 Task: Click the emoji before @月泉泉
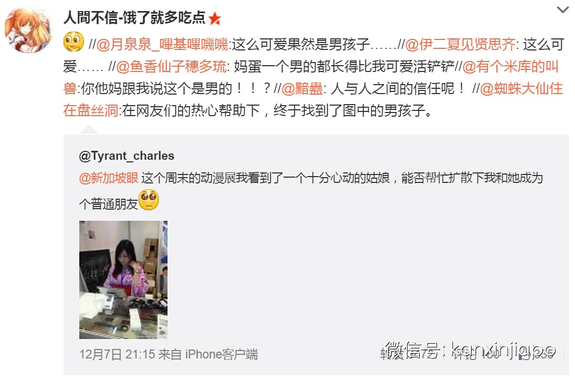[x=74, y=42]
